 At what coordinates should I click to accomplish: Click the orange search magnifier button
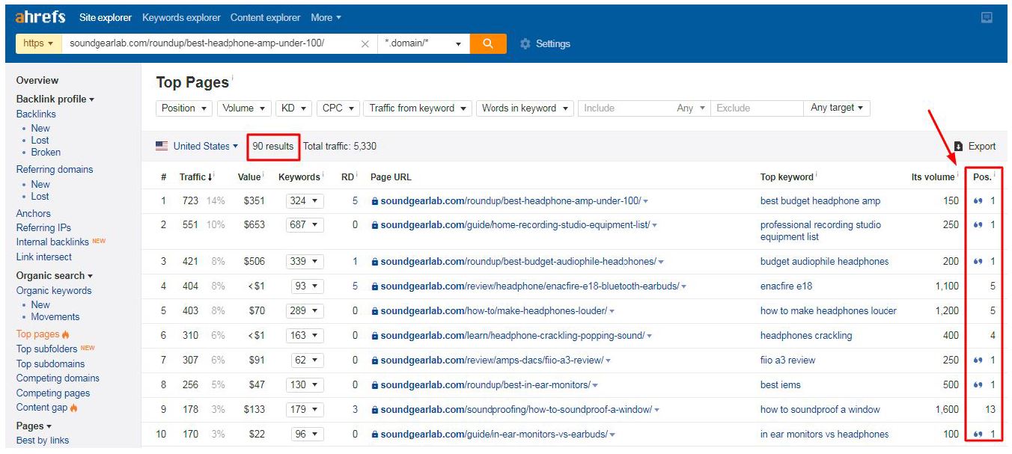pyautogui.click(x=488, y=43)
